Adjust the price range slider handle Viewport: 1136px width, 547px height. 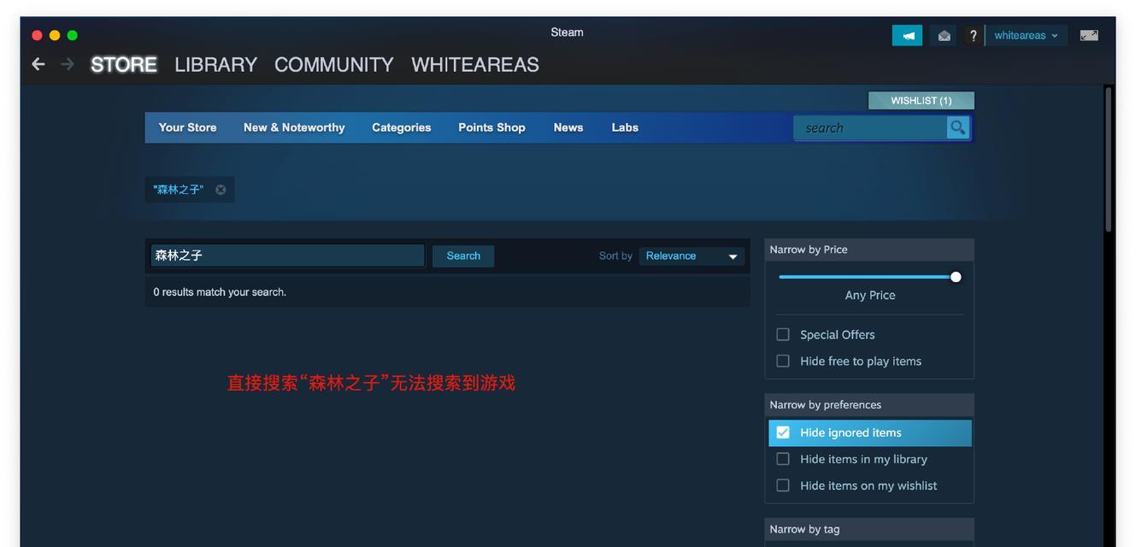click(956, 277)
